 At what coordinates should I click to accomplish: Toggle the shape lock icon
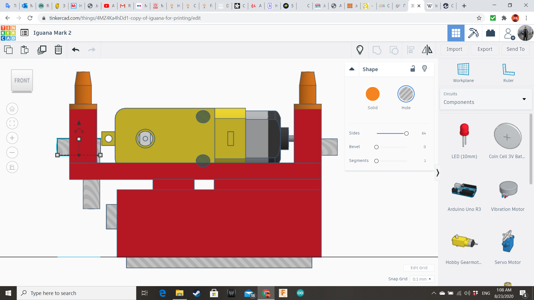[413, 69]
